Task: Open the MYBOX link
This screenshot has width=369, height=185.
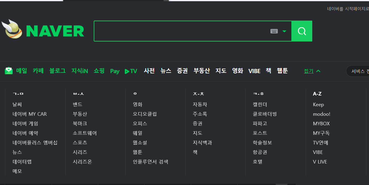Action: pos(321,124)
